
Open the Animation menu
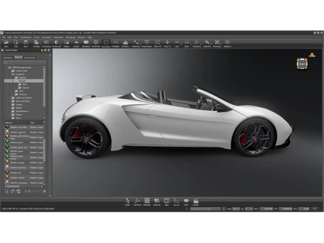tap(47, 38)
